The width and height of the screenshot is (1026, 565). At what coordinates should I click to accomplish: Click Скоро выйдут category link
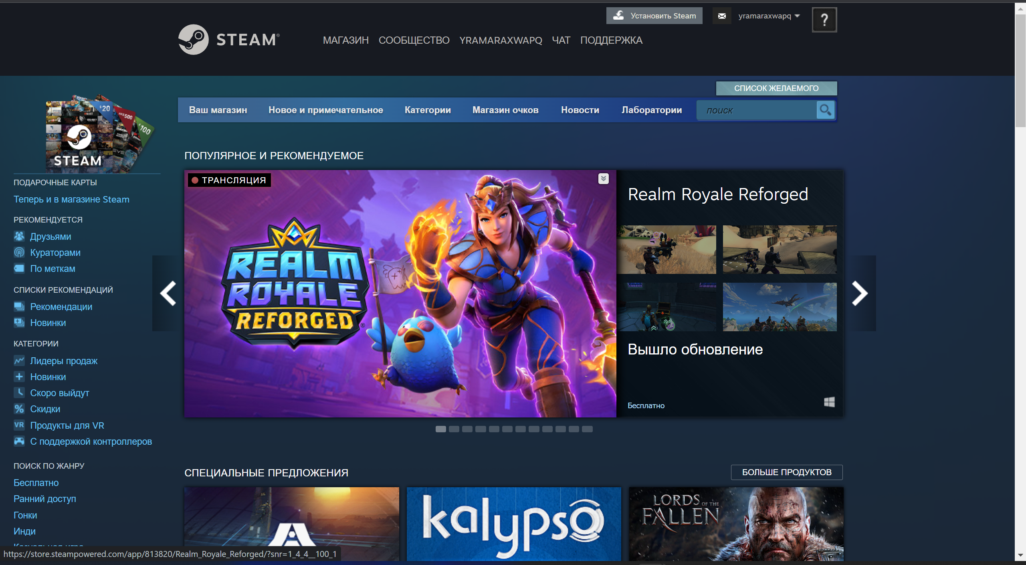coord(60,393)
